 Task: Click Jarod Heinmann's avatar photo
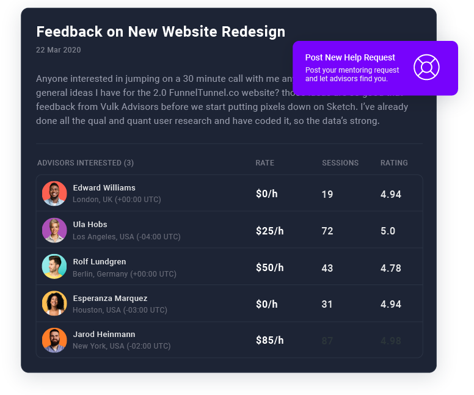click(54, 340)
